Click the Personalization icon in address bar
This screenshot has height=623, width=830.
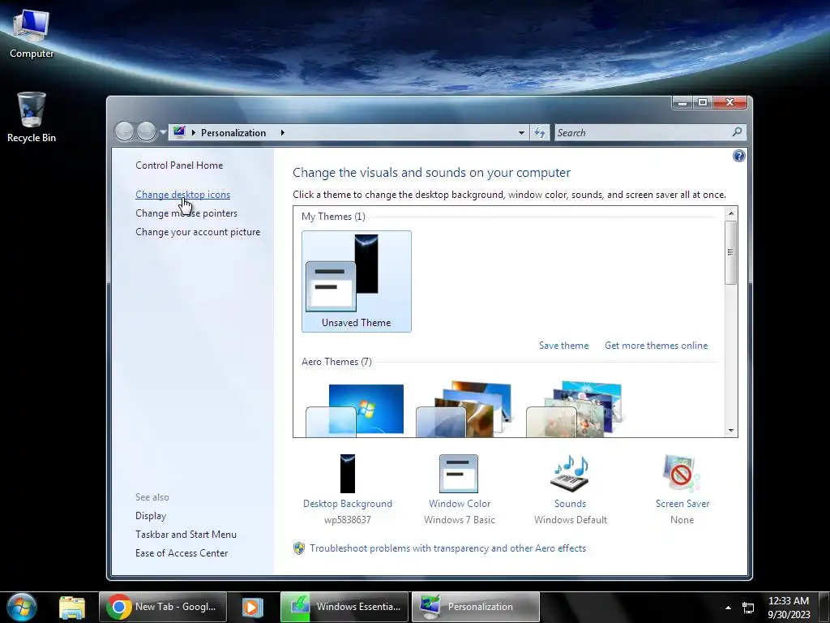tap(179, 132)
